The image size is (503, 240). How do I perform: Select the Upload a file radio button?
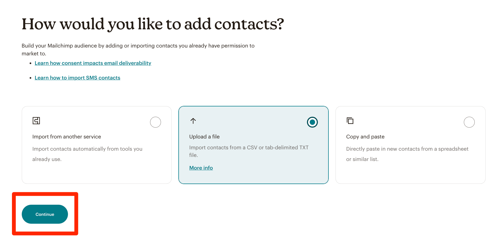click(312, 122)
